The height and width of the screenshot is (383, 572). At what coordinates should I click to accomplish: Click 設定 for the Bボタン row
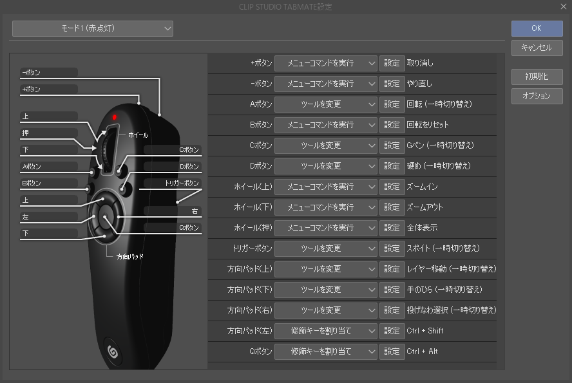coord(392,125)
